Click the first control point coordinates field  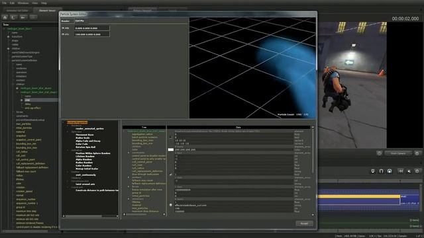[x=92, y=28]
